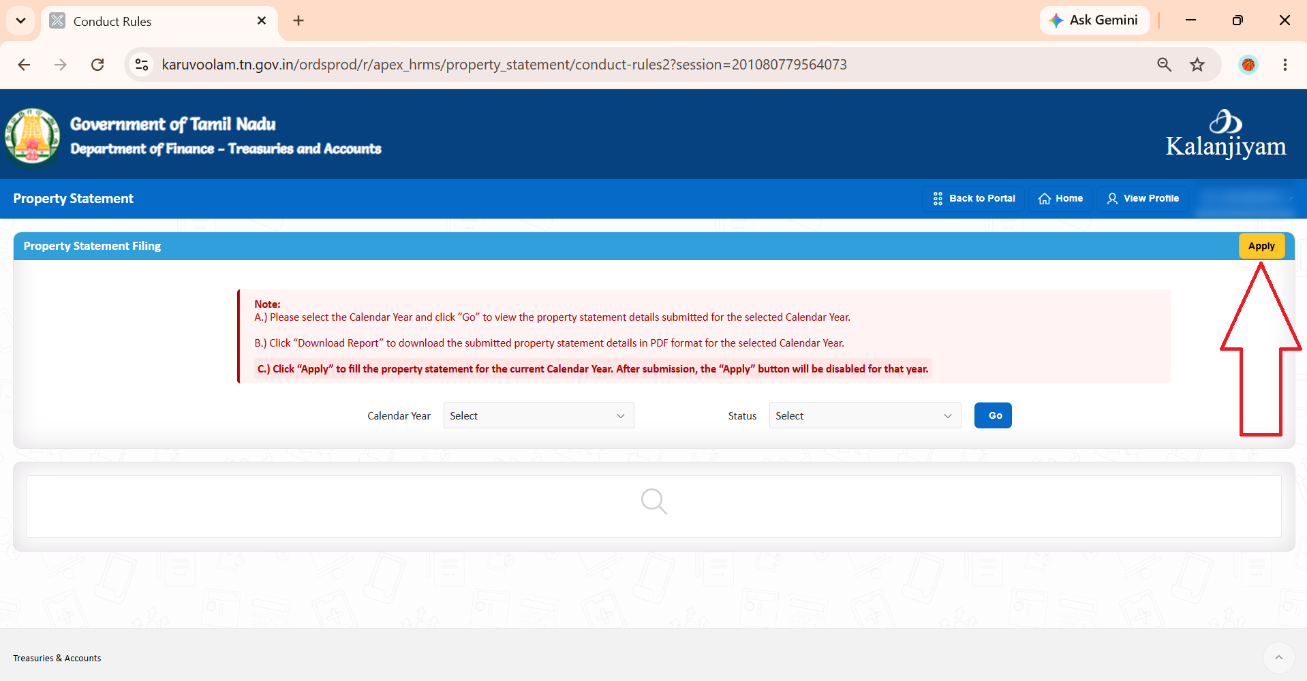Open a new browser tab

[298, 20]
